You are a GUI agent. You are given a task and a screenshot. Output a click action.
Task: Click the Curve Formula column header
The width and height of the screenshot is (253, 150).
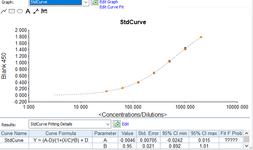point(61,134)
